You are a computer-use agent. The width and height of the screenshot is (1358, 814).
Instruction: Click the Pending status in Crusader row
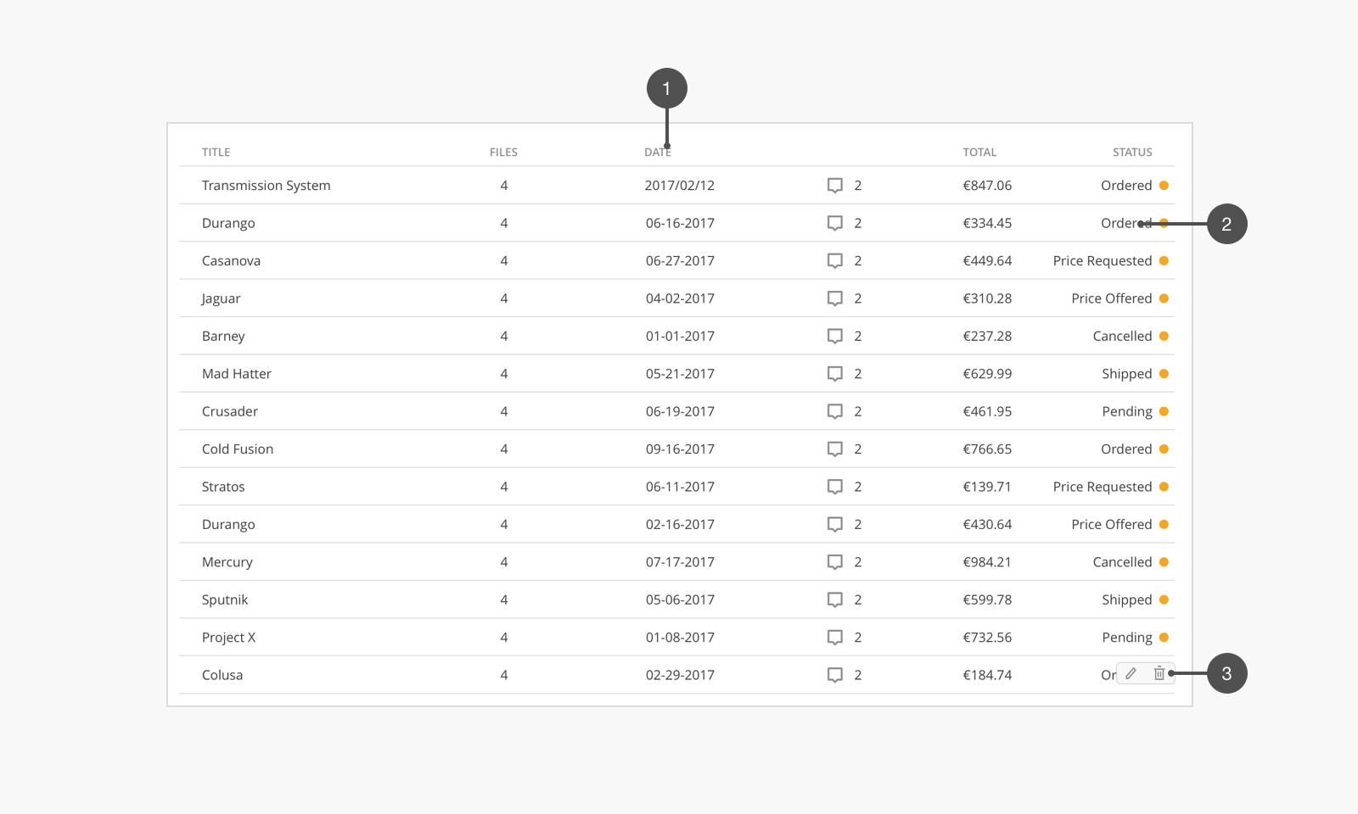(1127, 412)
